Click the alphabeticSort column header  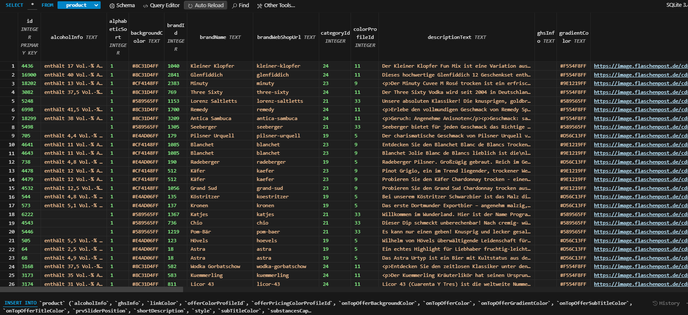(x=118, y=37)
